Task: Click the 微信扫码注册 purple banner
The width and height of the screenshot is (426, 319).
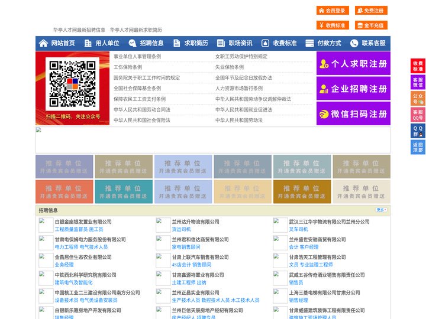Action: click(x=353, y=113)
